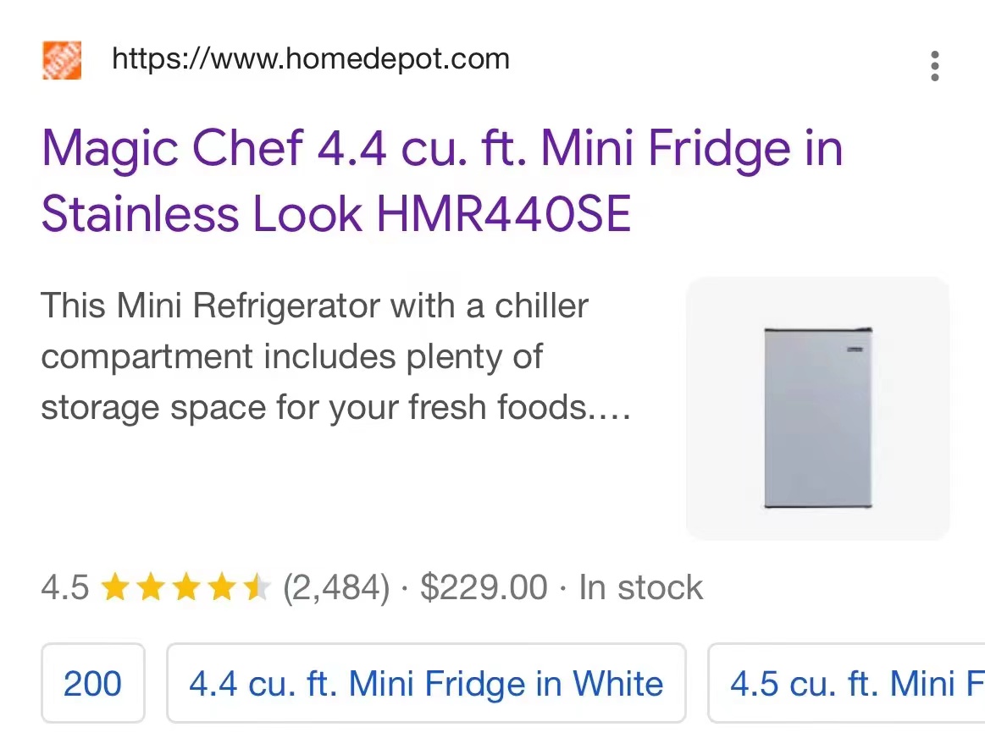This screenshot has width=985, height=749.
Task: Open the mini fridge product thumbnail
Action: [817, 409]
